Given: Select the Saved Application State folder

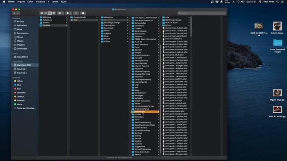Looking at the screenshot, I should [x=145, y=125].
